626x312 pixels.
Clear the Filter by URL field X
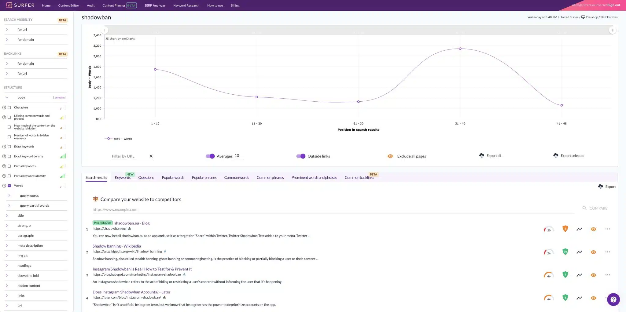coord(151,156)
